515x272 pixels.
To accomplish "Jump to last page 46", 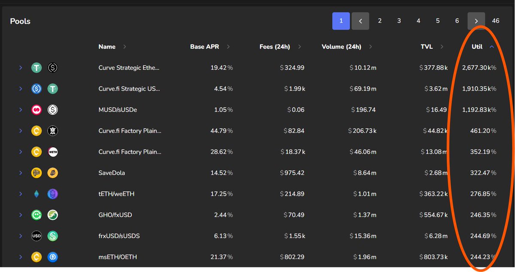I will coord(496,21).
